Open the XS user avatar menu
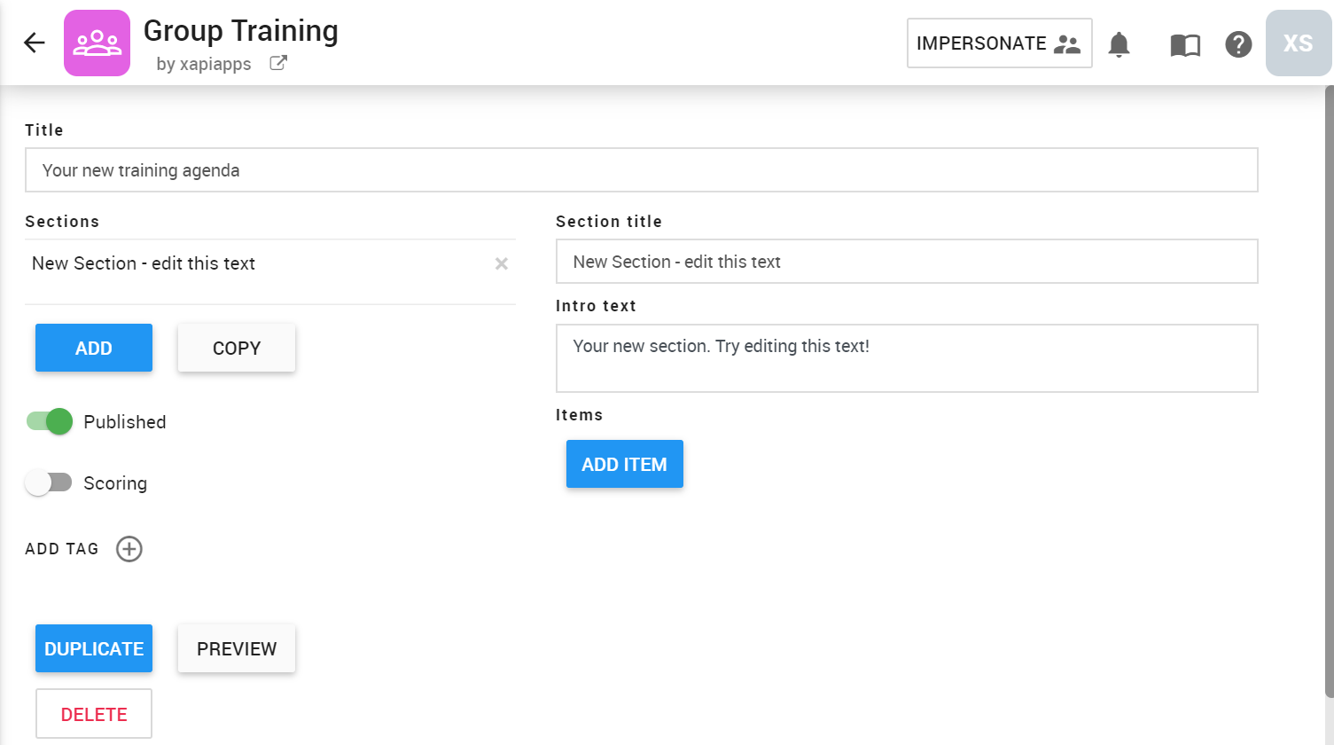 (x=1299, y=43)
